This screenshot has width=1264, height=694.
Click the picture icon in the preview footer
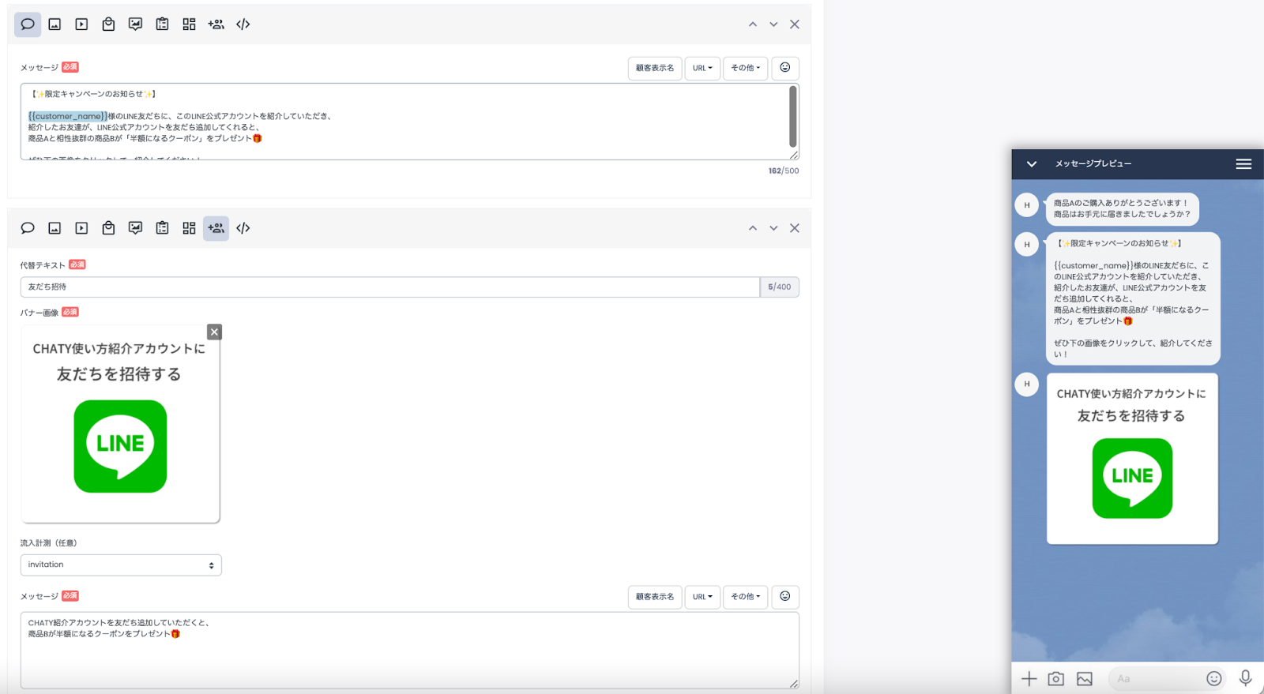[x=1085, y=678]
